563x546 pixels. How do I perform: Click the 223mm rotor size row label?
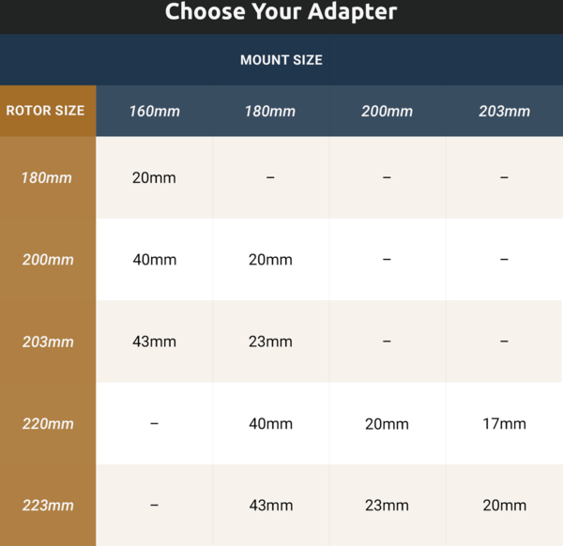click(x=48, y=506)
